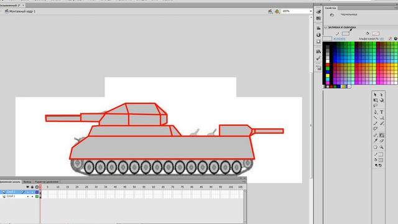The image size is (398, 224).
Task: Select the Subselection tool
Action: 381,95
